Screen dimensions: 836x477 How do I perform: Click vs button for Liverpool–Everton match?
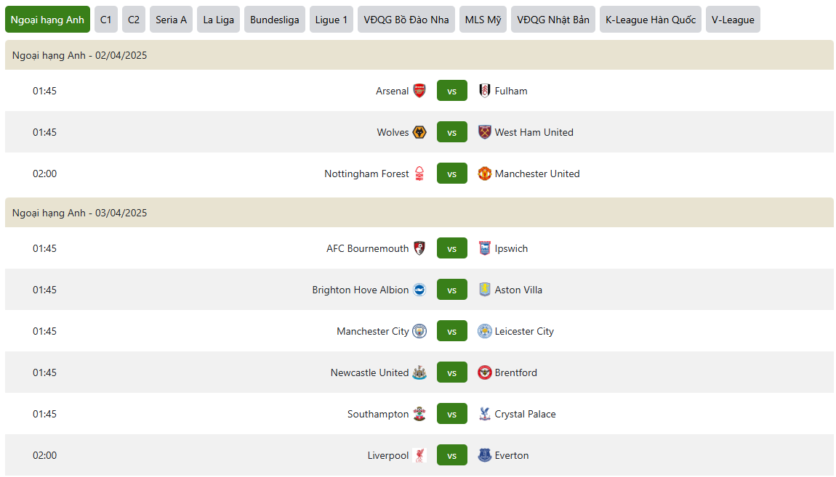coord(451,455)
